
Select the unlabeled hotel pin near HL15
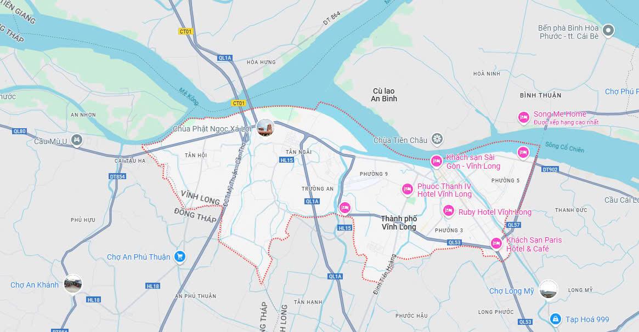tap(345, 208)
